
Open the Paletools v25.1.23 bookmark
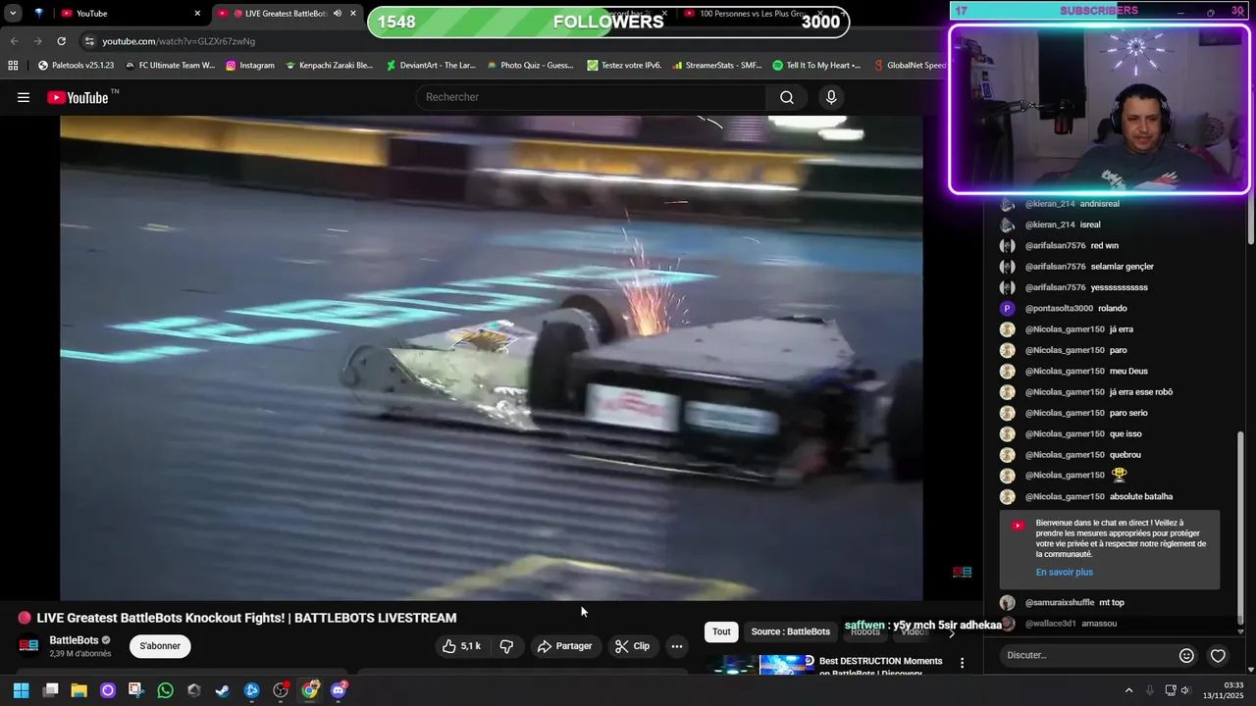coord(76,66)
